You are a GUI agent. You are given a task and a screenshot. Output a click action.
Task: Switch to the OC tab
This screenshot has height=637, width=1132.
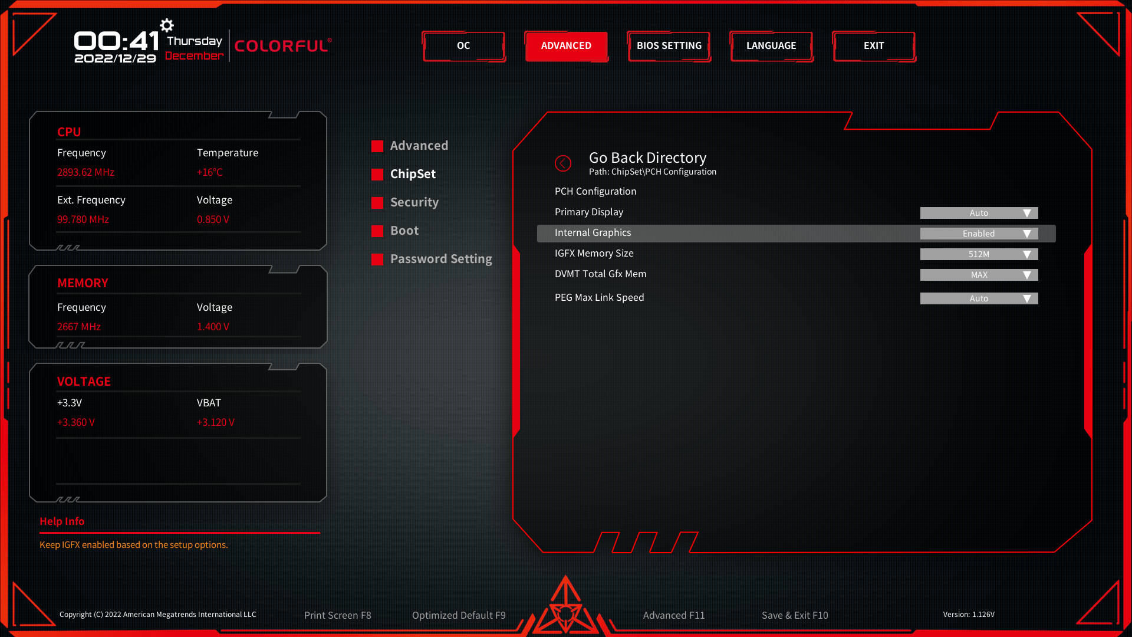[463, 46]
